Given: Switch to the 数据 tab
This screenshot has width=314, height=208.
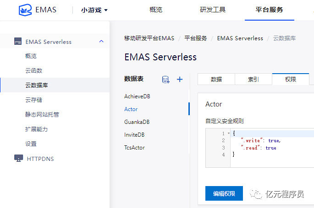Looking at the screenshot, I should (x=216, y=80).
